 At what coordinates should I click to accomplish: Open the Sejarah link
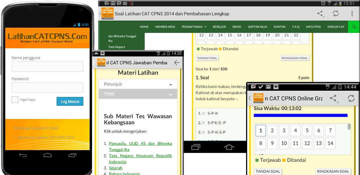tap(115, 168)
